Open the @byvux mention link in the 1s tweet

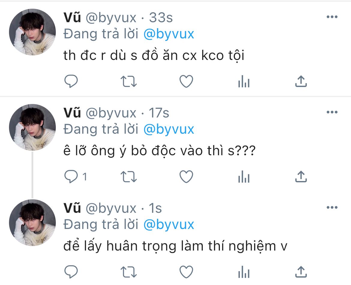point(169,225)
